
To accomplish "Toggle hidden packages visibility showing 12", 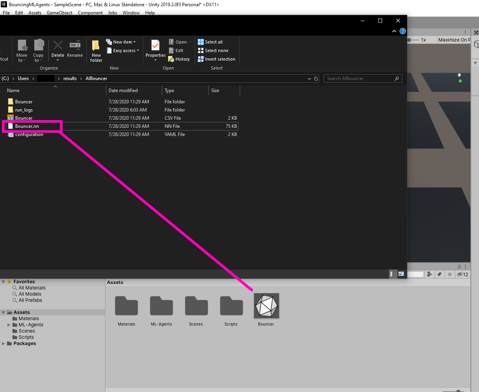I will pos(463,274).
